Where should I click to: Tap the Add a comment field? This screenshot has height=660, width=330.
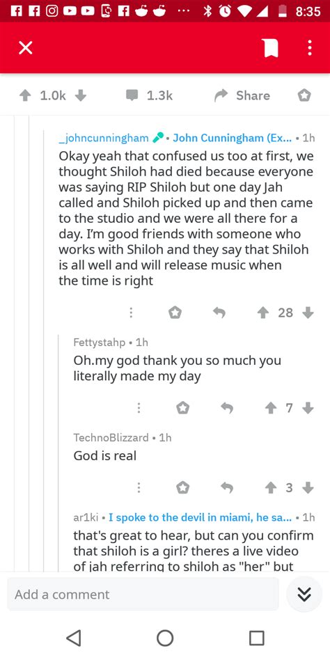(143, 594)
